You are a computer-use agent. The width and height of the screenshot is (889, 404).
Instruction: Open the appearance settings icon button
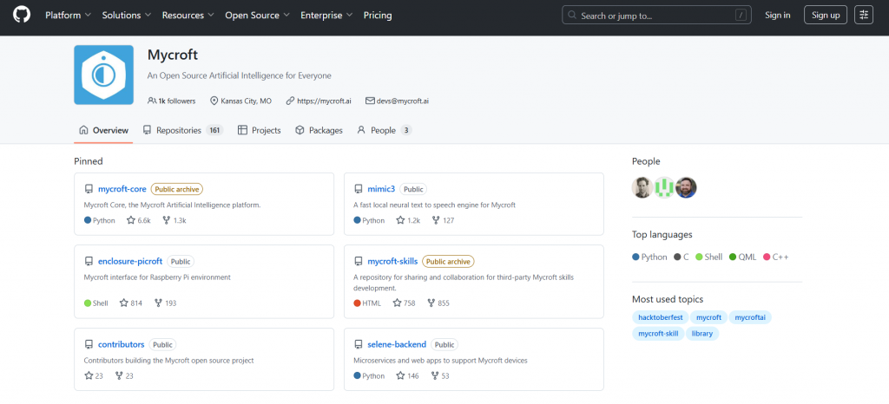864,16
